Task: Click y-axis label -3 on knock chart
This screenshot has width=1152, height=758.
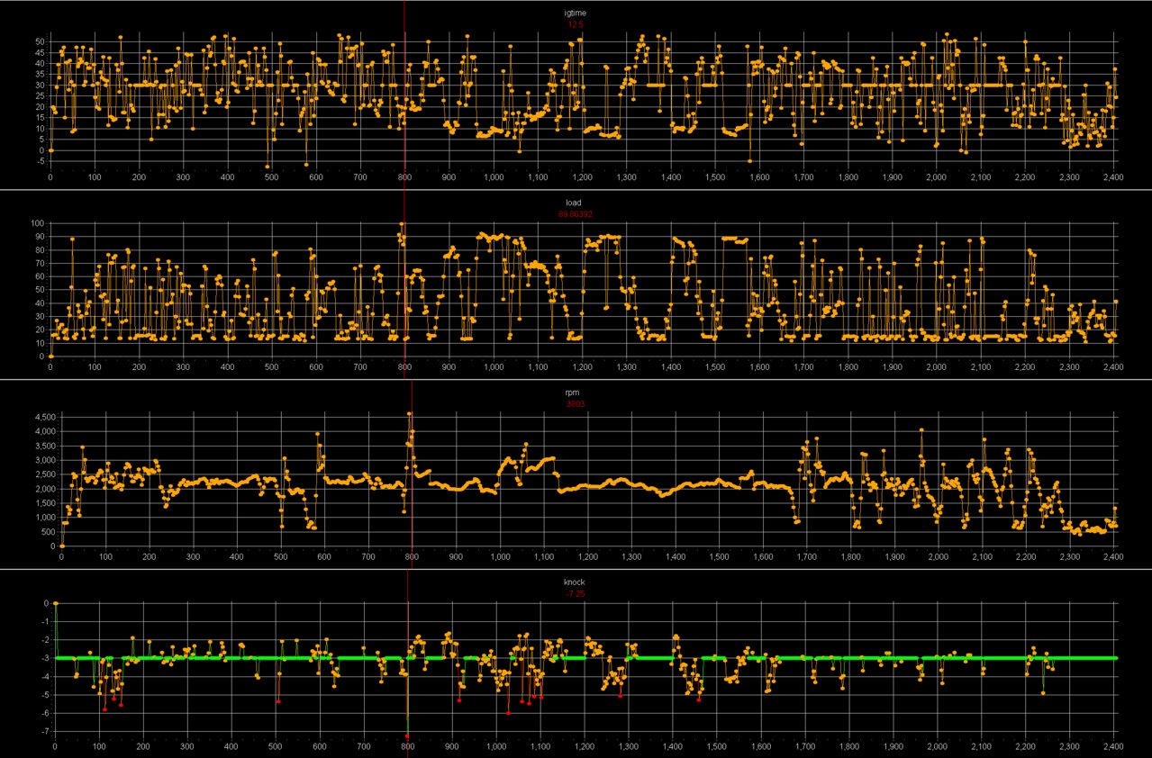Action: (x=46, y=658)
